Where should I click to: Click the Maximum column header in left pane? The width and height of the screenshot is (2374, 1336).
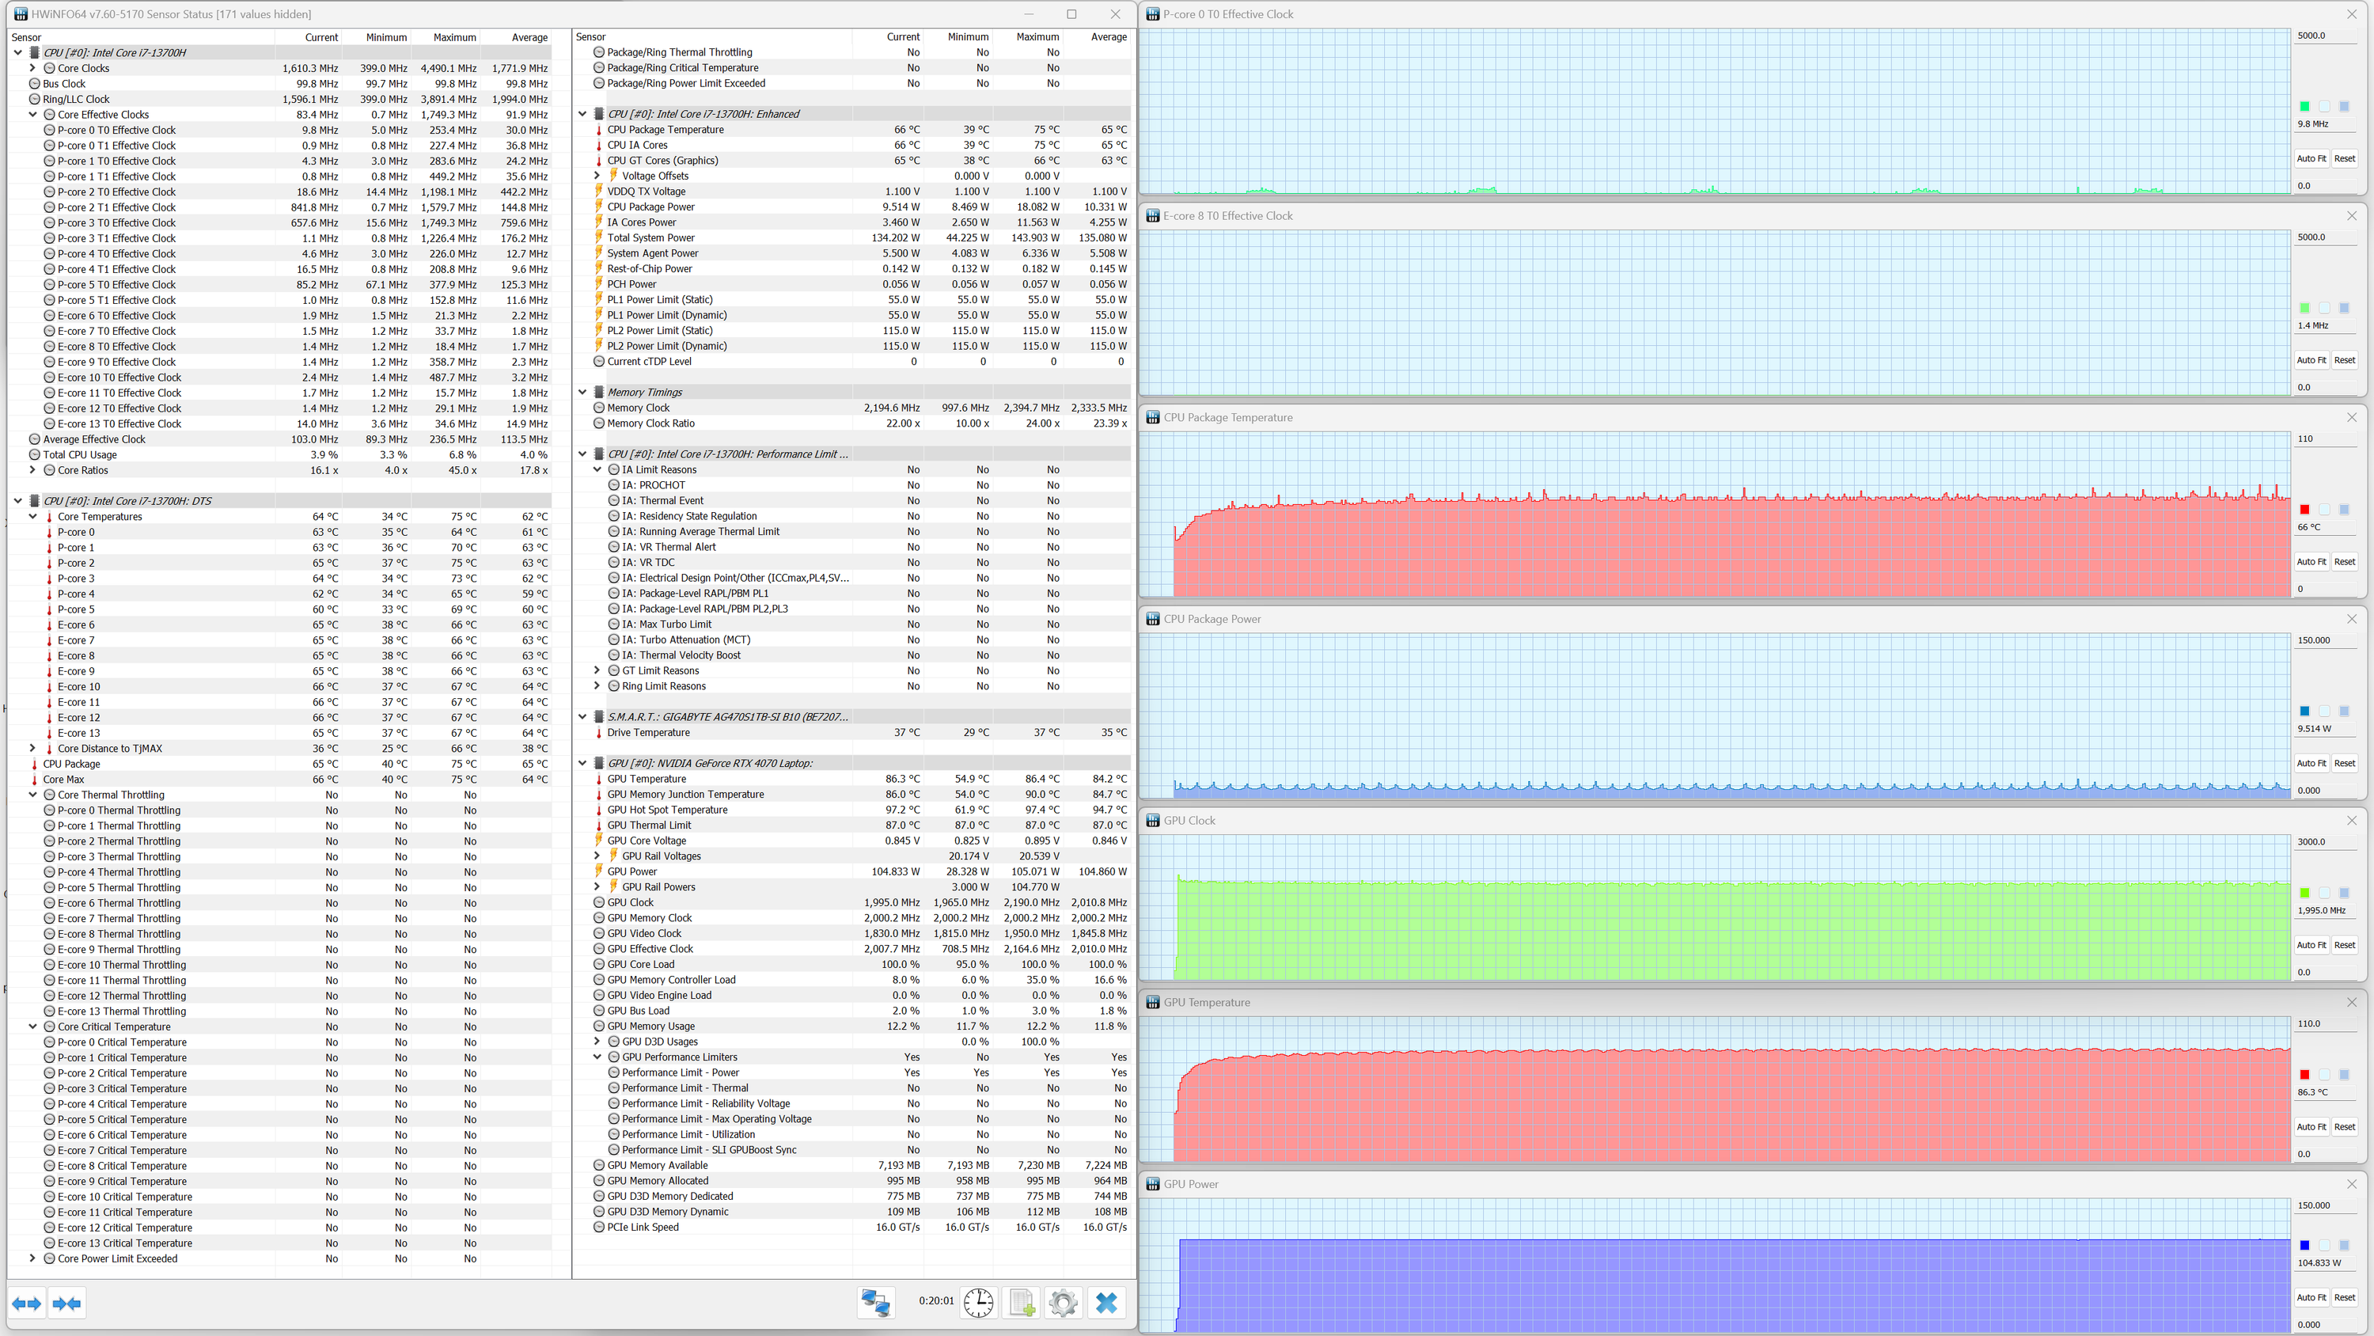(454, 38)
